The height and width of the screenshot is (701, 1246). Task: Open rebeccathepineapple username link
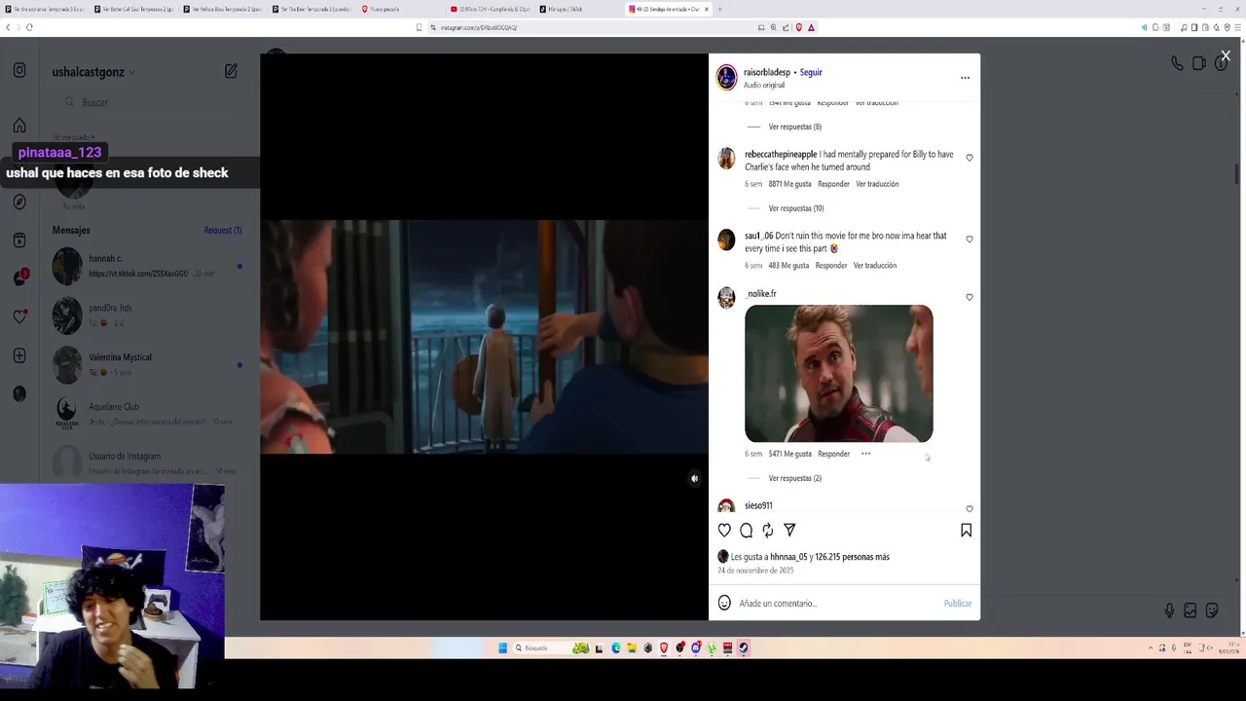click(781, 154)
